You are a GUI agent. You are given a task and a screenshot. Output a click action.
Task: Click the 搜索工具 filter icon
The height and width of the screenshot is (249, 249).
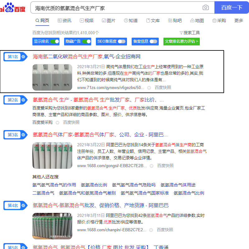pyautogui.click(x=181, y=33)
